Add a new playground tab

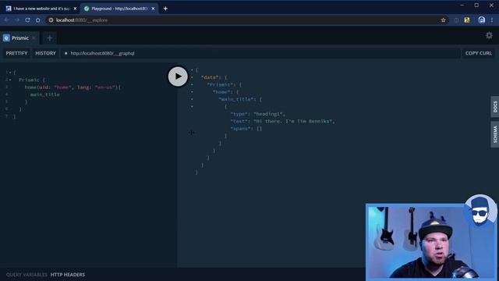point(49,38)
